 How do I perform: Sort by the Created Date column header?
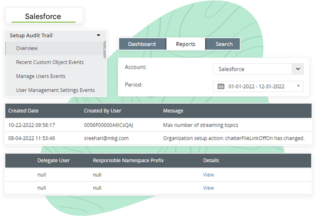pyautogui.click(x=23, y=110)
